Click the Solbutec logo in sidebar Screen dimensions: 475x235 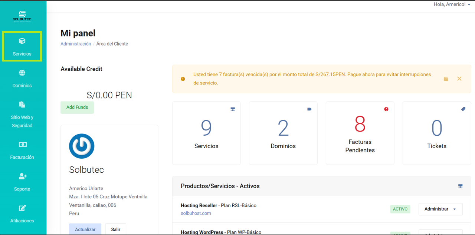pyautogui.click(x=22, y=16)
